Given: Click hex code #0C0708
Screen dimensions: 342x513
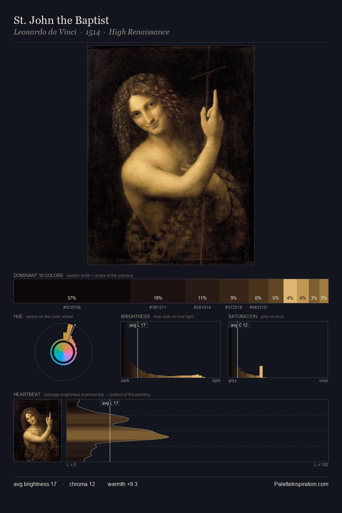Looking at the screenshot, I should tap(72, 307).
